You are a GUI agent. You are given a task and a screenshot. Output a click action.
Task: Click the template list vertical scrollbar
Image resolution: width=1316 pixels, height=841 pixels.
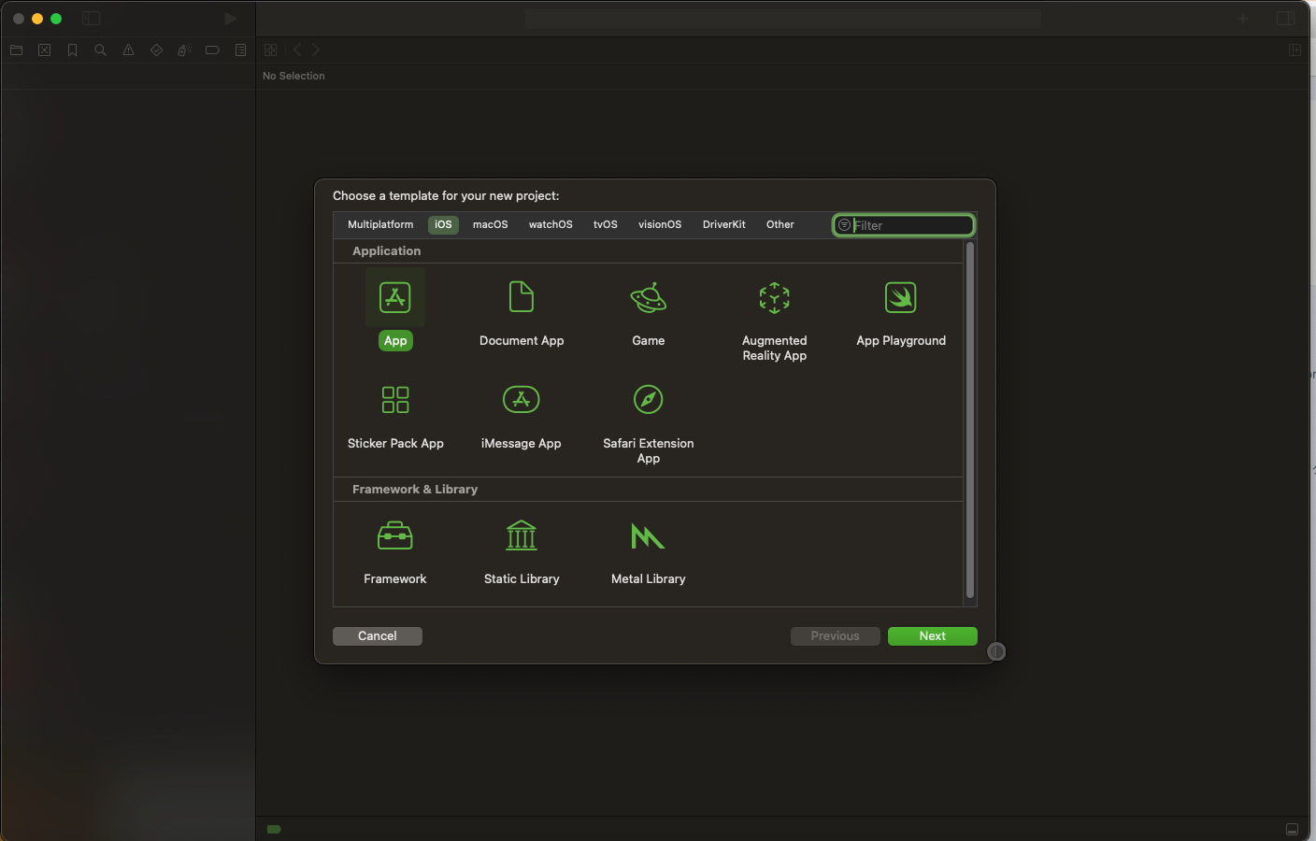coord(970,420)
